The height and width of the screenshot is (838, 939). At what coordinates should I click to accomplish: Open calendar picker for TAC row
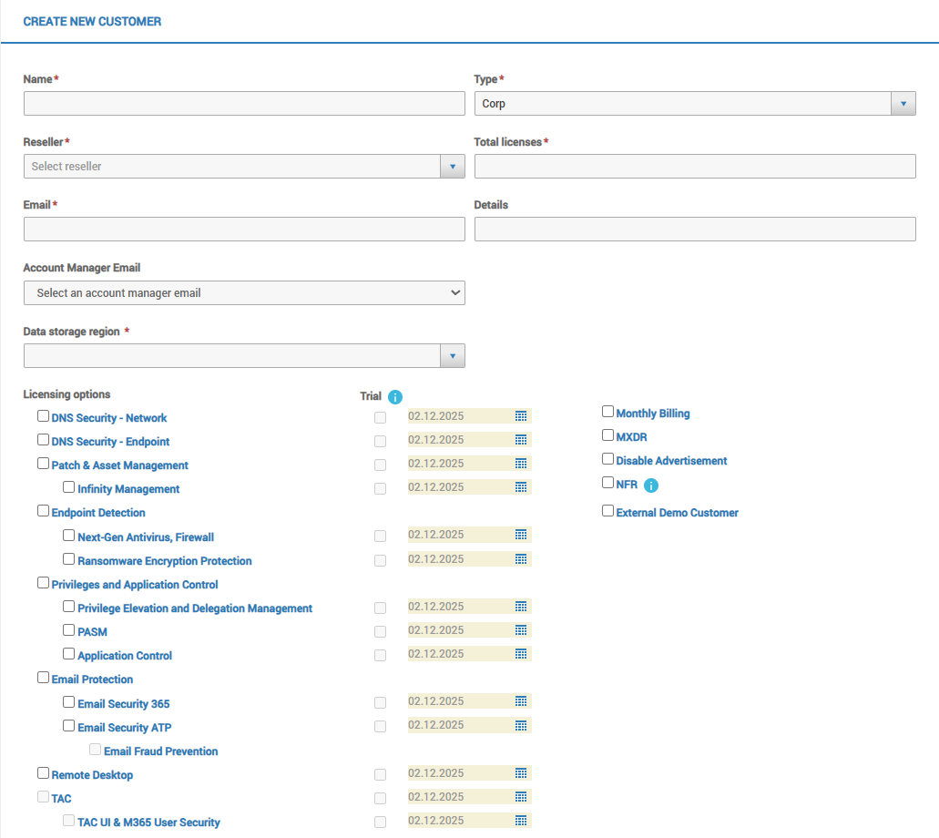tap(521, 797)
